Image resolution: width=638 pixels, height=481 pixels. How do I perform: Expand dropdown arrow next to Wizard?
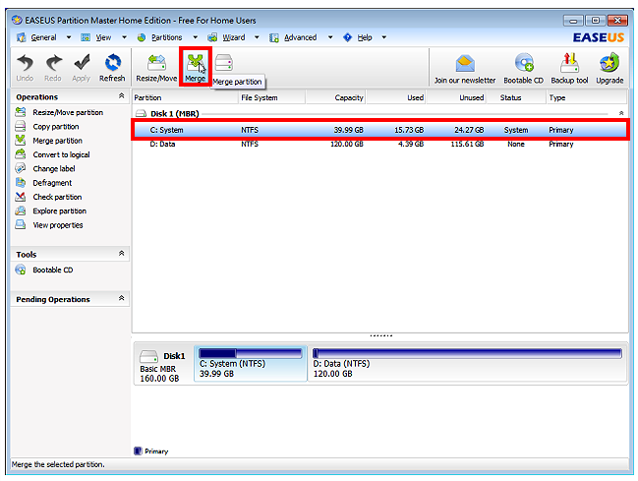click(x=257, y=37)
